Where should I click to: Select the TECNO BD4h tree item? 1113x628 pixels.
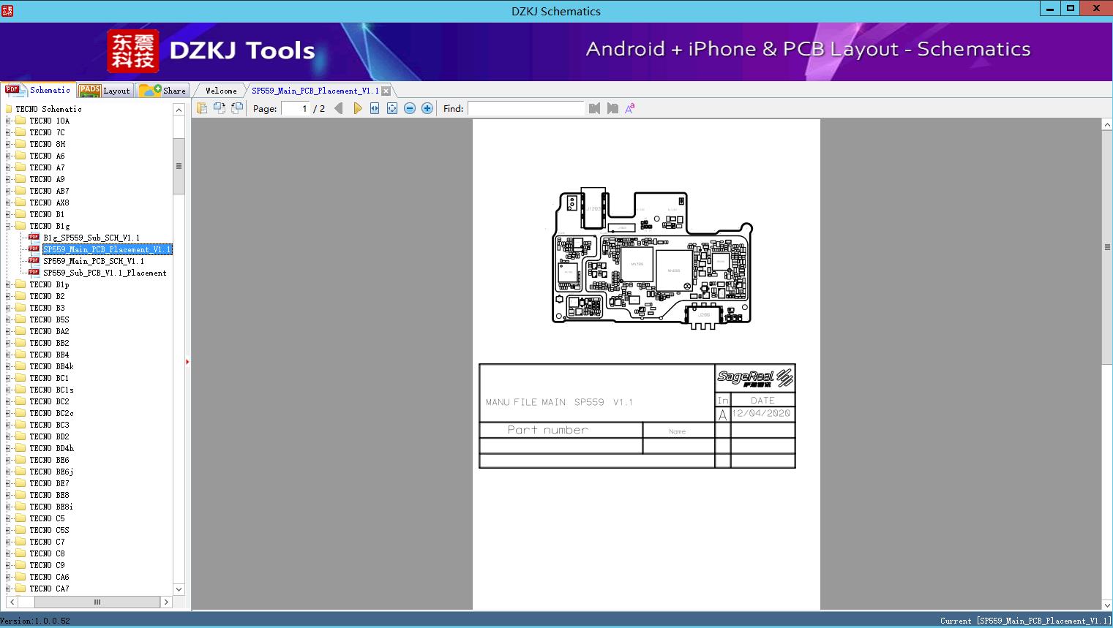(x=51, y=448)
